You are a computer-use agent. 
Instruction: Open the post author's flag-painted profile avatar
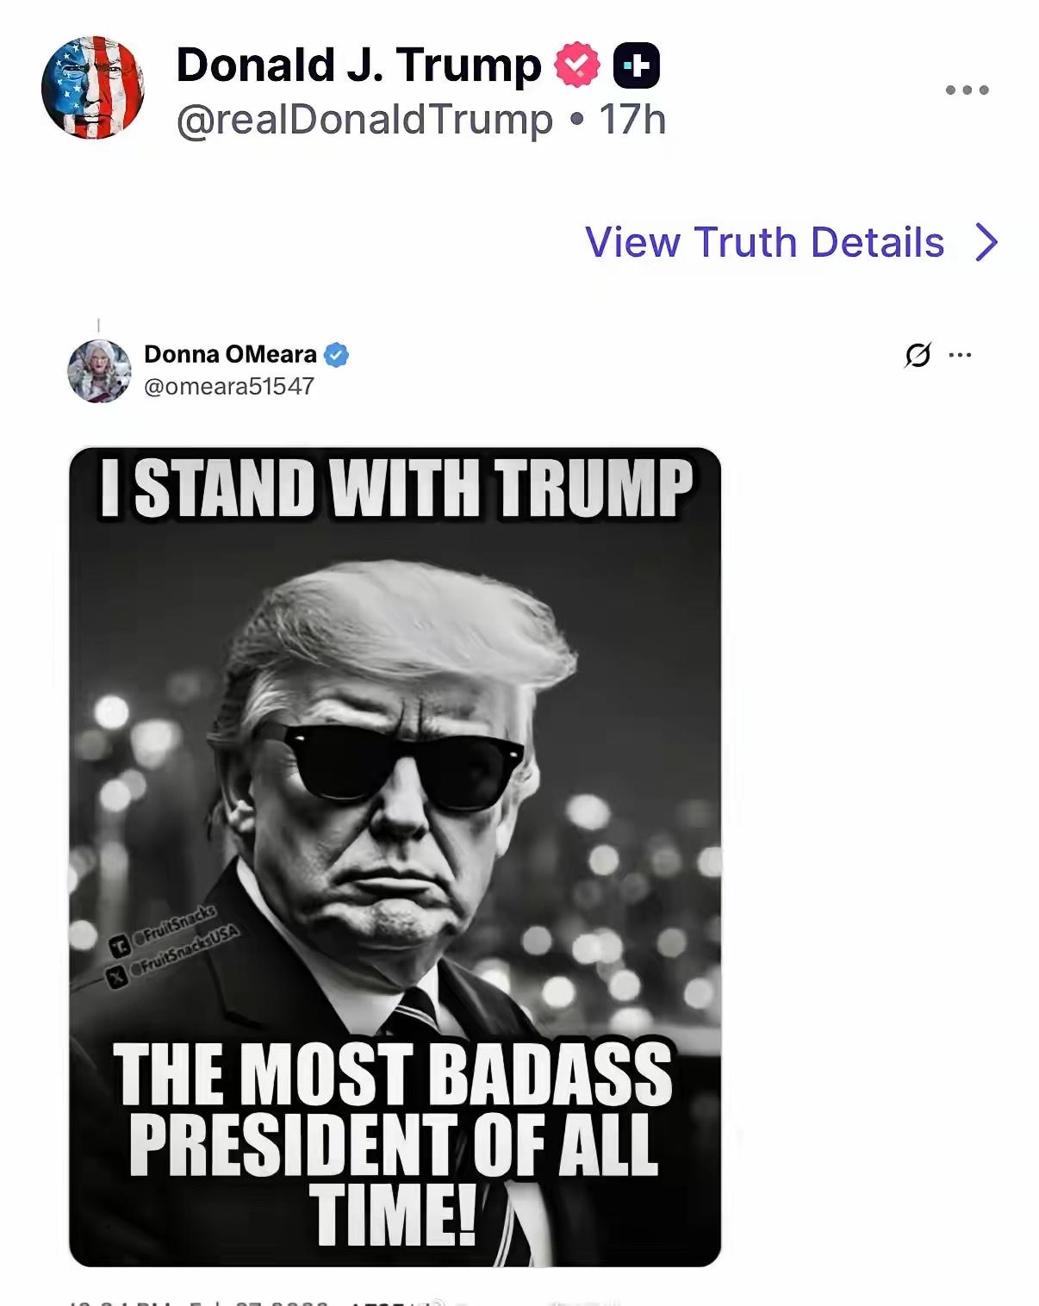[92, 88]
